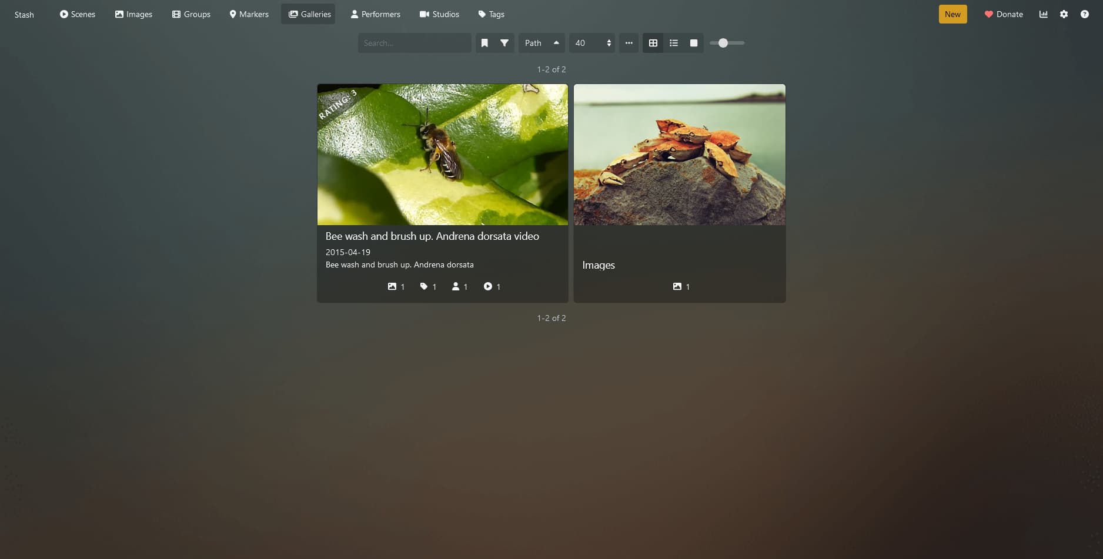Open the Path sort-by dropdown
This screenshot has height=559, width=1103.
point(533,43)
